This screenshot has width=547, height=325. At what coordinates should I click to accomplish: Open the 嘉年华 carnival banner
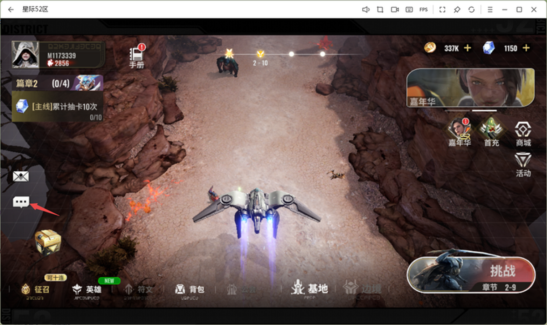pos(470,88)
